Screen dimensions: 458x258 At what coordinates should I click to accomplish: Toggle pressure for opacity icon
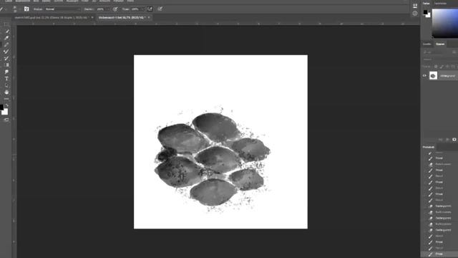[115, 9]
